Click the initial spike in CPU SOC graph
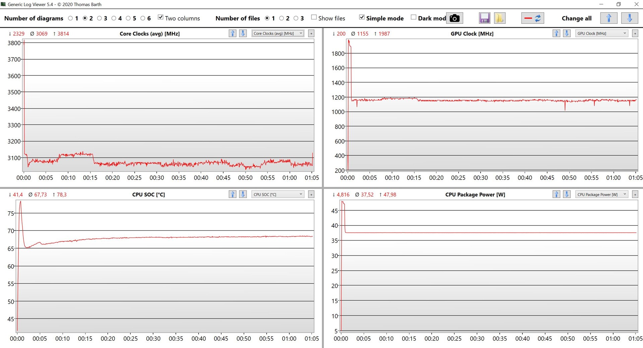The height and width of the screenshot is (348, 643). click(x=20, y=202)
